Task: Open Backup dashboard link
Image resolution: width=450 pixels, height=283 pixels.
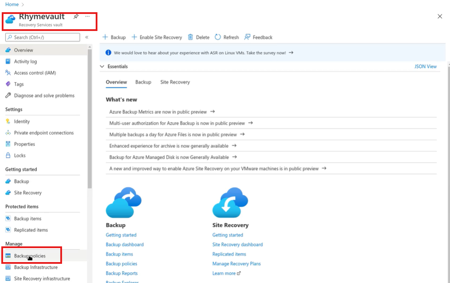Action: [125, 245]
